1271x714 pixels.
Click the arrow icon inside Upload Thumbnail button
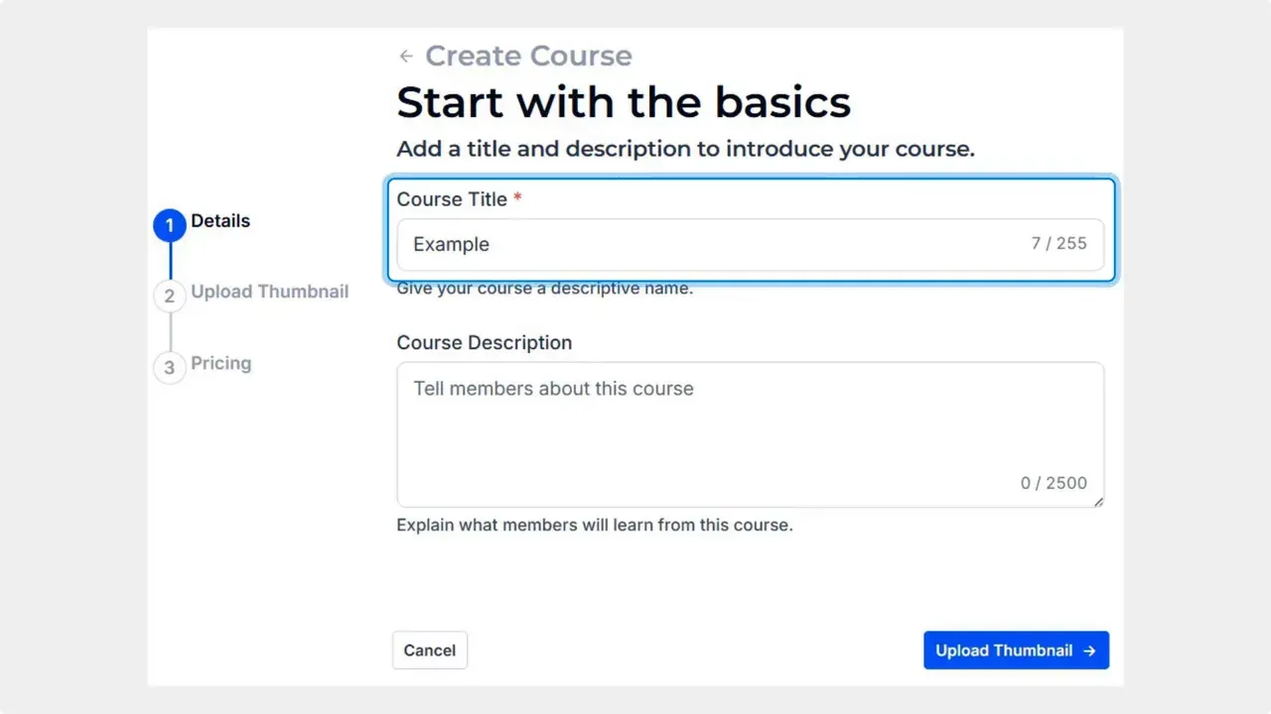click(x=1089, y=651)
